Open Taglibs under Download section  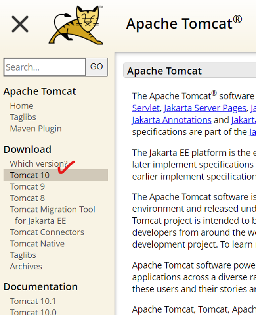click(x=23, y=255)
